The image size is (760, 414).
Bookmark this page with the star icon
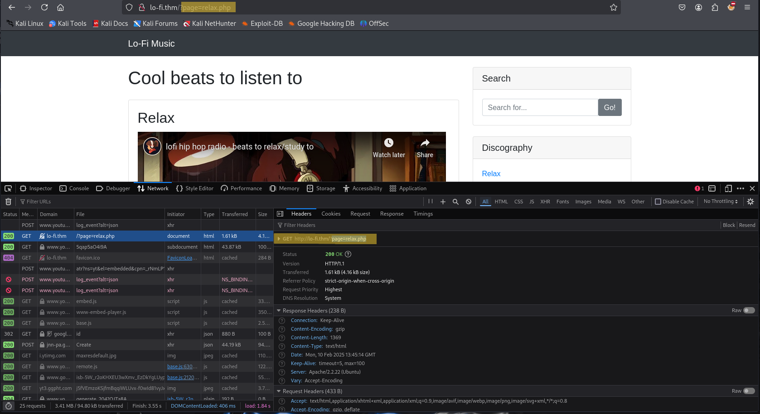(x=614, y=7)
